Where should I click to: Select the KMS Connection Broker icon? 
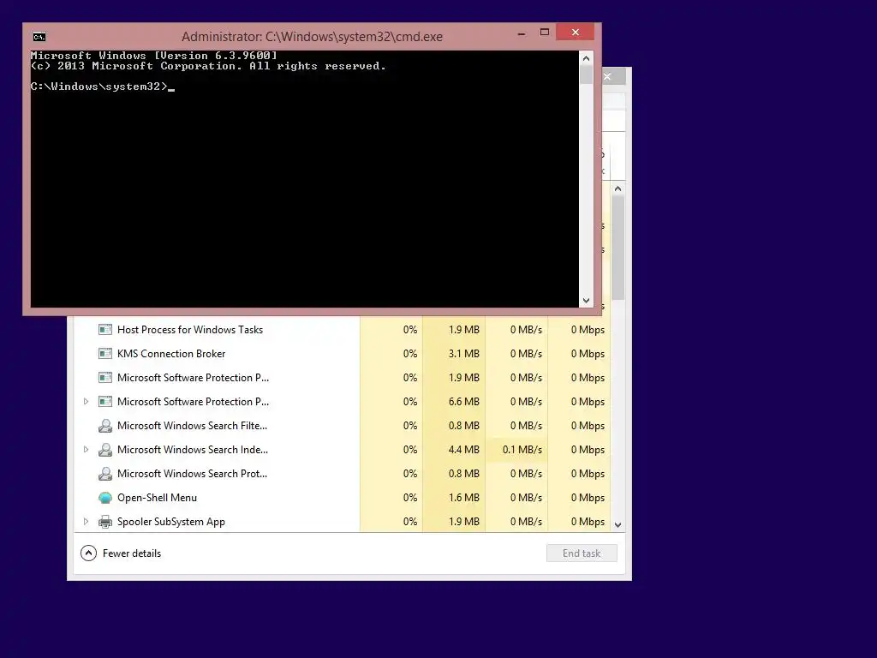click(x=105, y=354)
